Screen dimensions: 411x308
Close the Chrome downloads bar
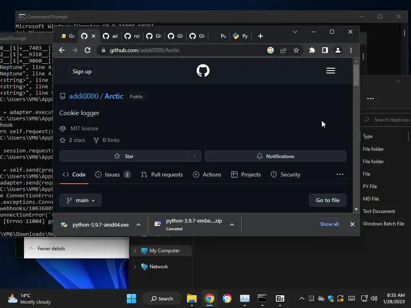tap(352, 224)
